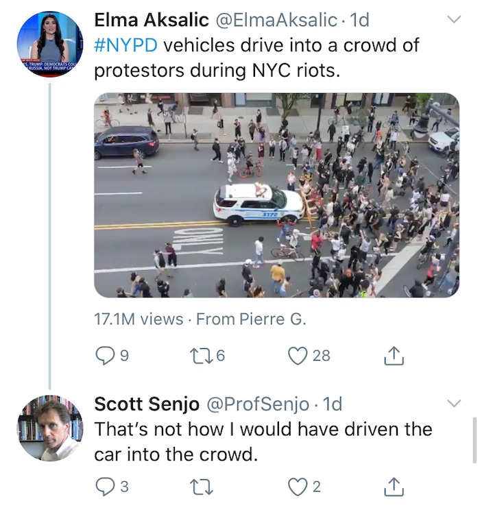Screen dimensions: 480x510
Task: Open options chevron on Scott's reply
Action: coord(454,403)
